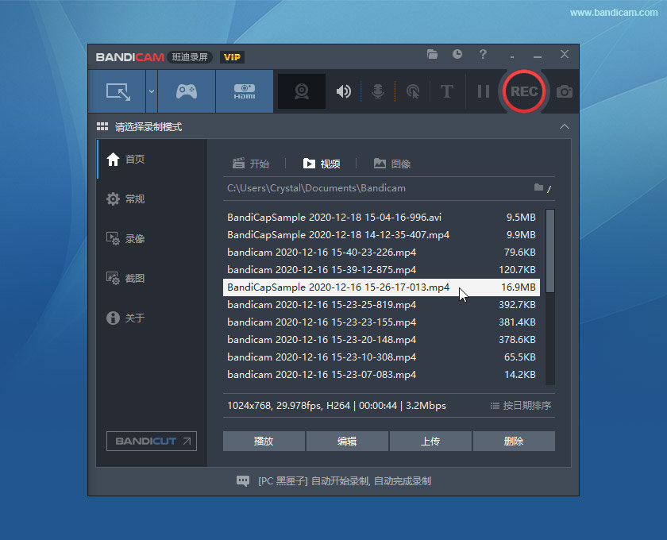
Task: Click the mouse click effects icon
Action: 412,91
